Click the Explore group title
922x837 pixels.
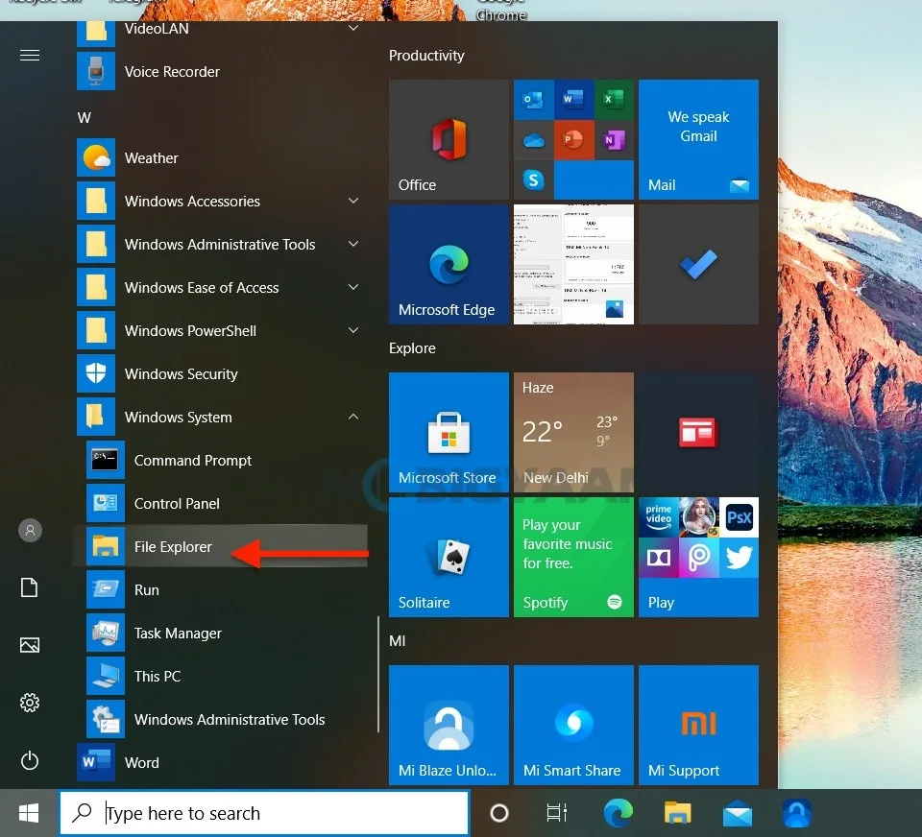[412, 348]
